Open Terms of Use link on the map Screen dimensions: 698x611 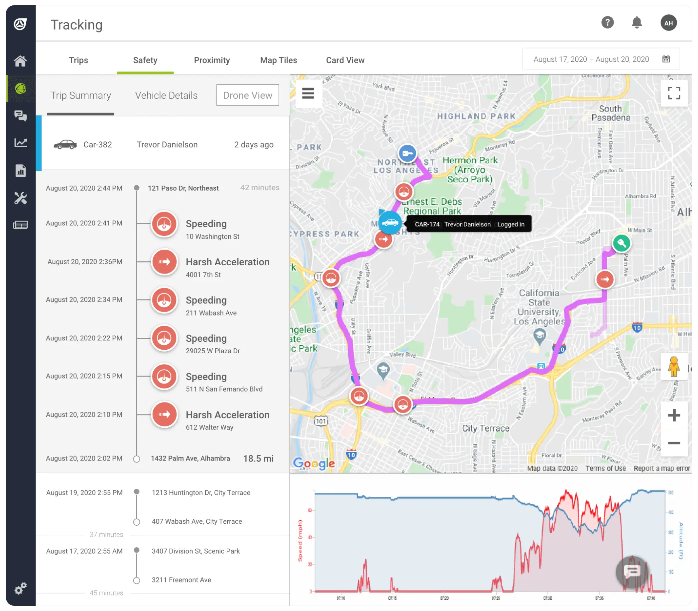click(606, 468)
